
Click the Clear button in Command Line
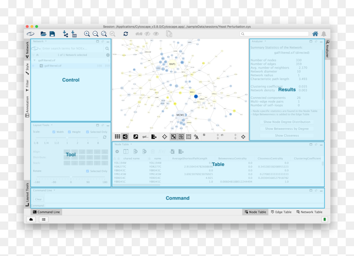[38, 199]
